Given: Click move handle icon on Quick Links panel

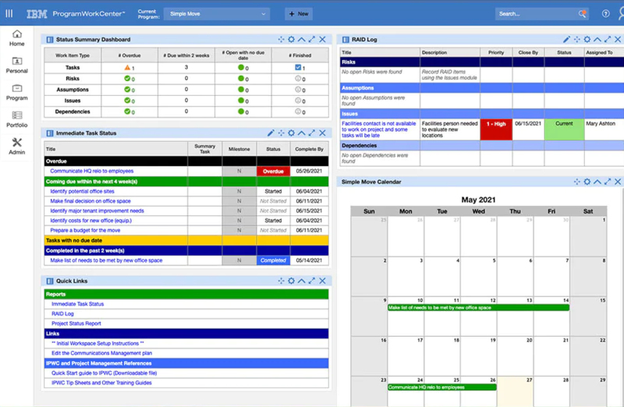Looking at the screenshot, I should [281, 281].
